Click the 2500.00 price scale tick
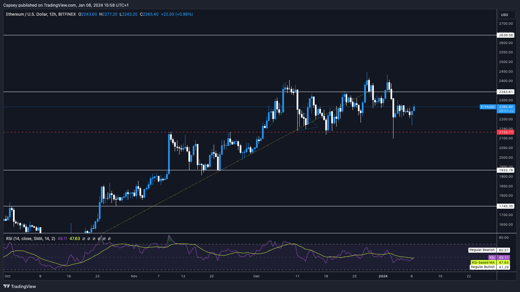 [x=506, y=62]
